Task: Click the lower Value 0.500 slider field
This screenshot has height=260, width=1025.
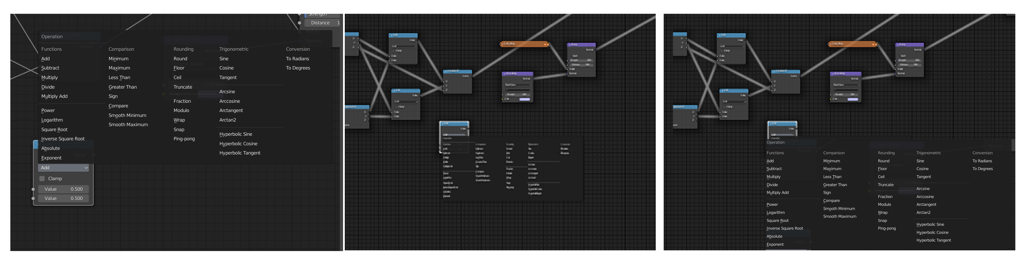Action: point(64,198)
